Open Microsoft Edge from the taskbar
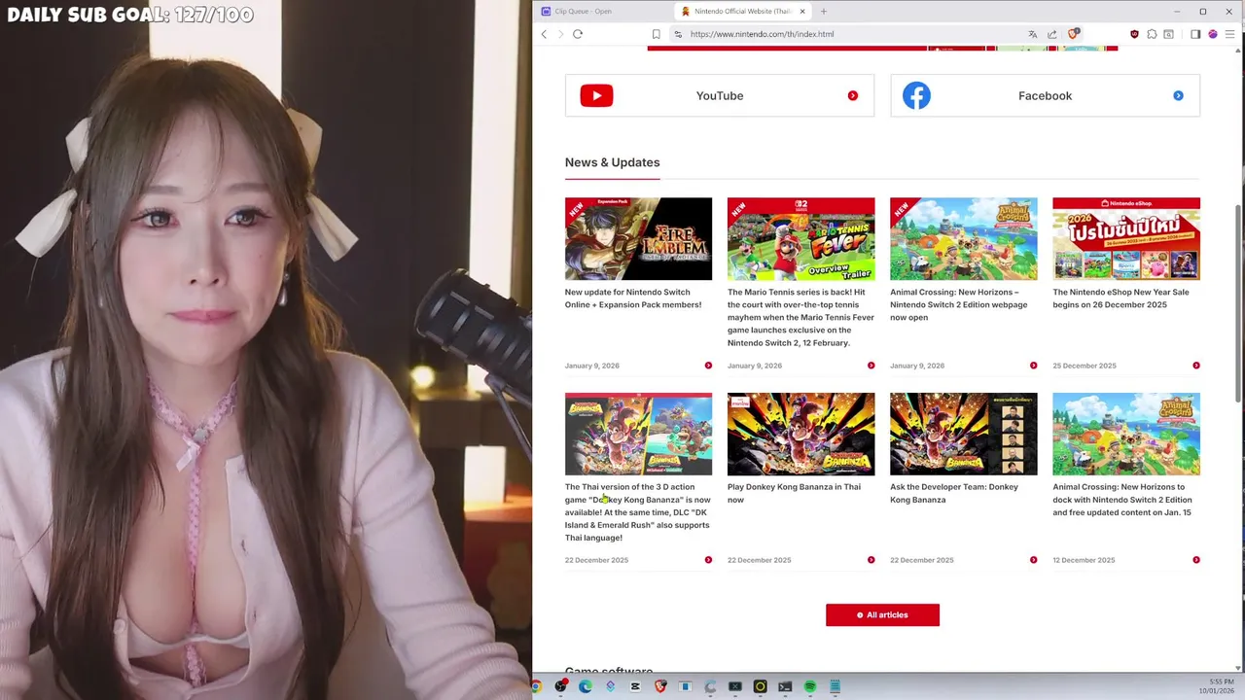The width and height of the screenshot is (1245, 700). pyautogui.click(x=586, y=686)
